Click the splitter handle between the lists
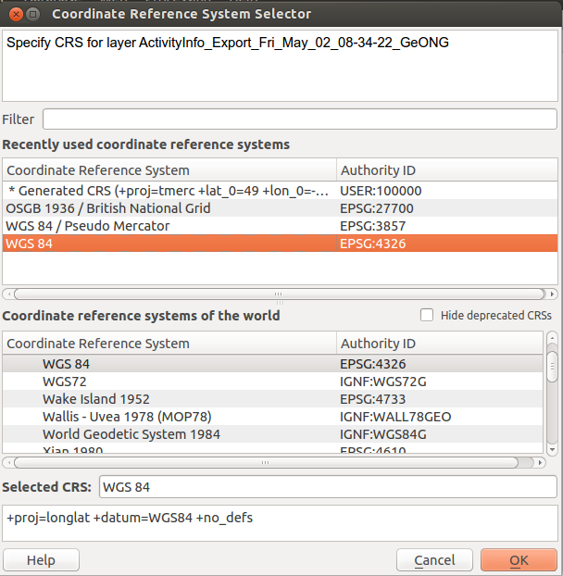The height and width of the screenshot is (576, 563). click(280, 303)
